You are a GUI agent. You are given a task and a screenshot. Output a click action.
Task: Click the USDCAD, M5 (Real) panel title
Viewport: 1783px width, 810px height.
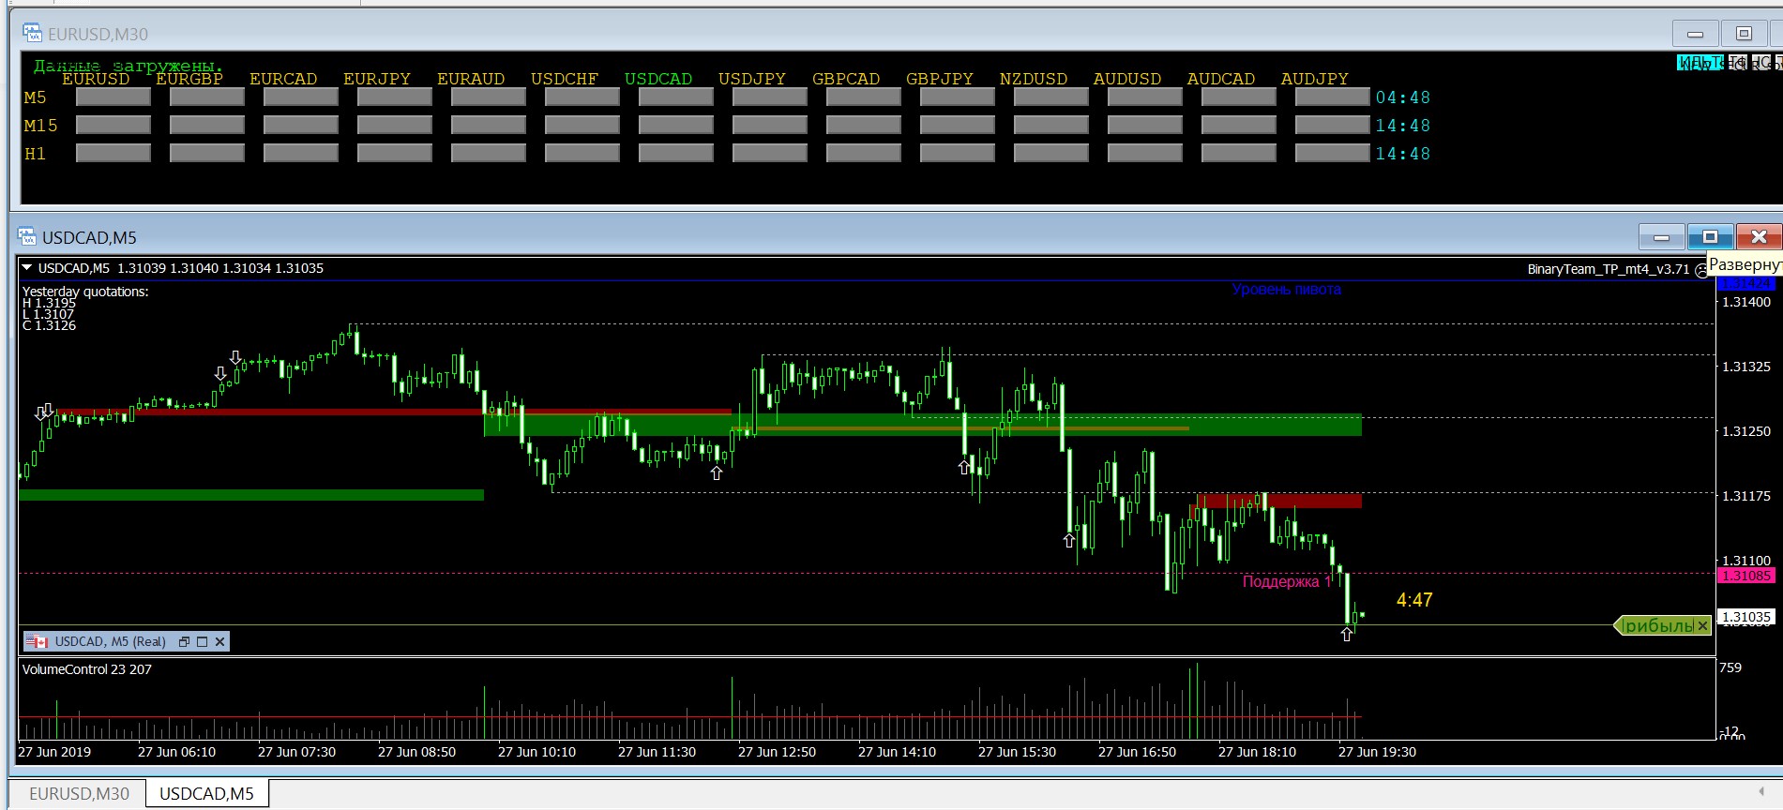110,641
